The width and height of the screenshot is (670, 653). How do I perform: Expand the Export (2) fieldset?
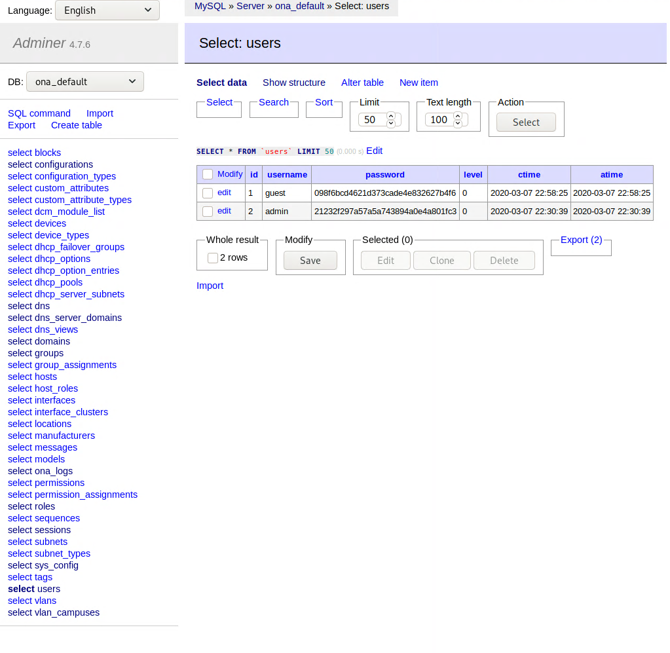(581, 240)
